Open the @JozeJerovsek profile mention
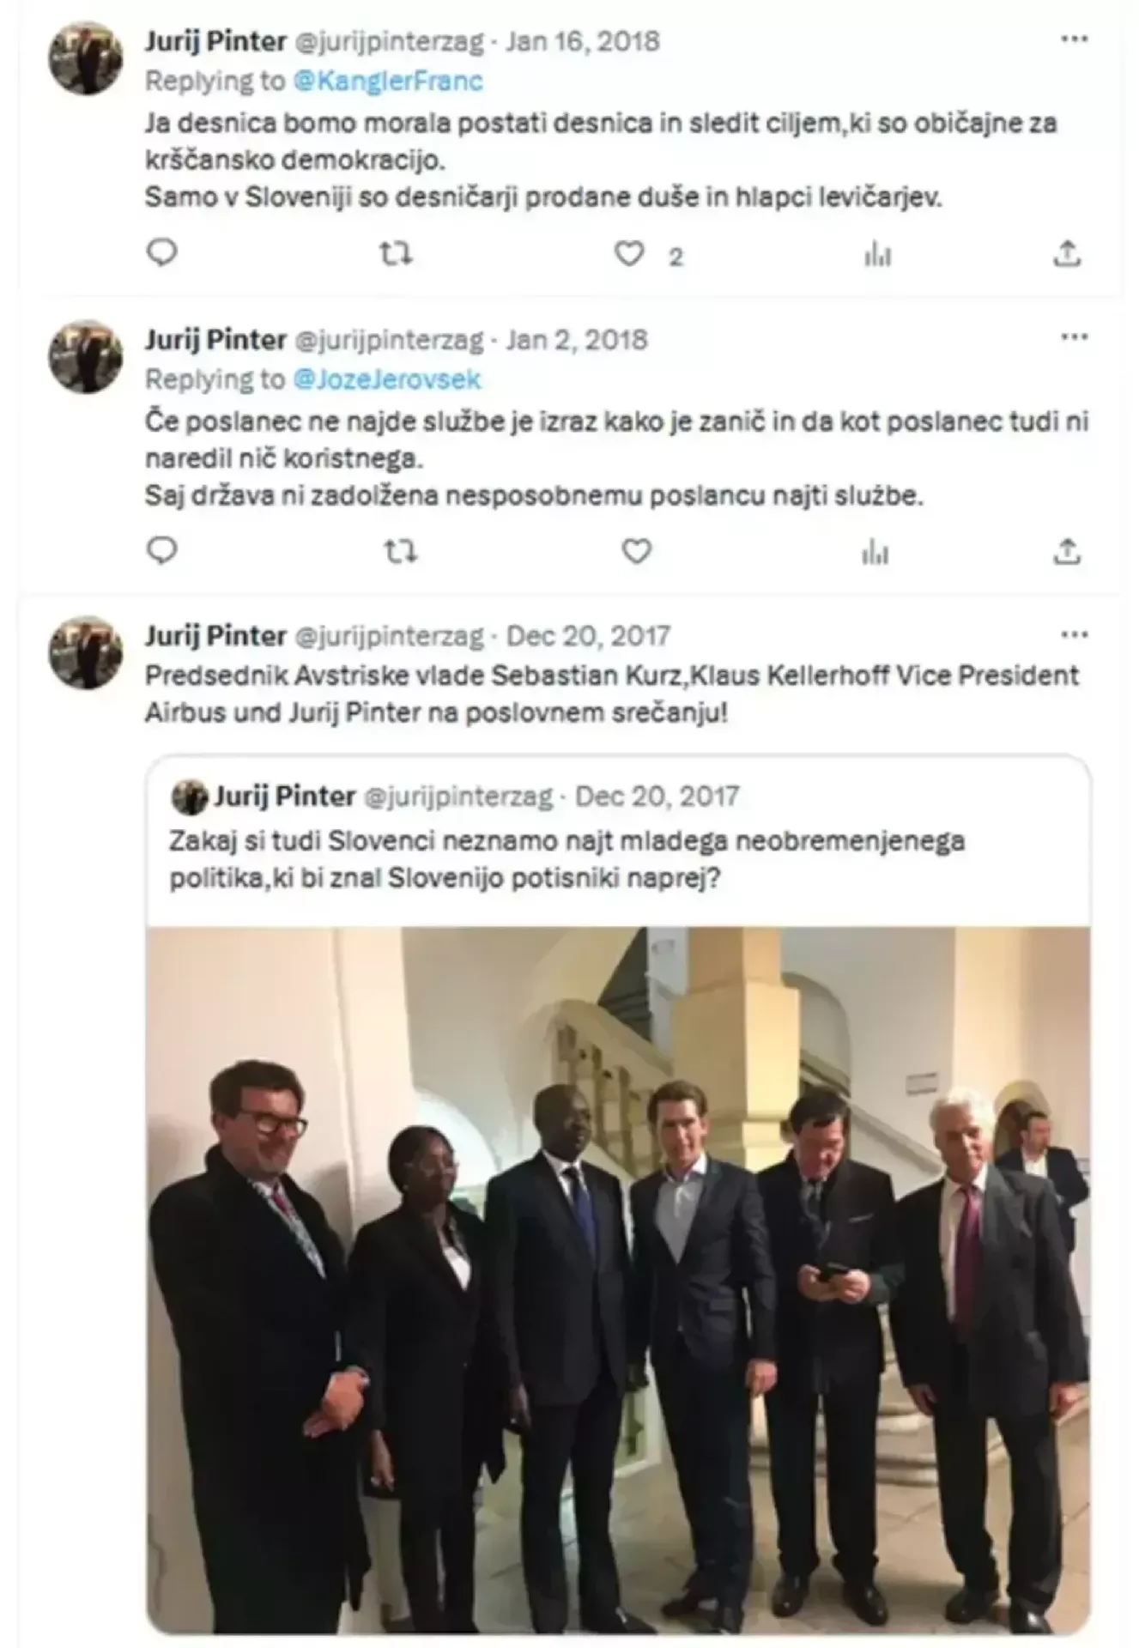 [x=387, y=379]
